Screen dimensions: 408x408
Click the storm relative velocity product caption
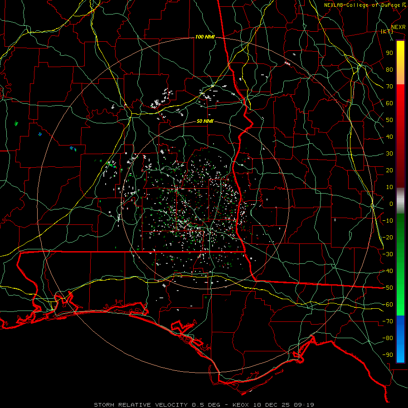(204, 405)
